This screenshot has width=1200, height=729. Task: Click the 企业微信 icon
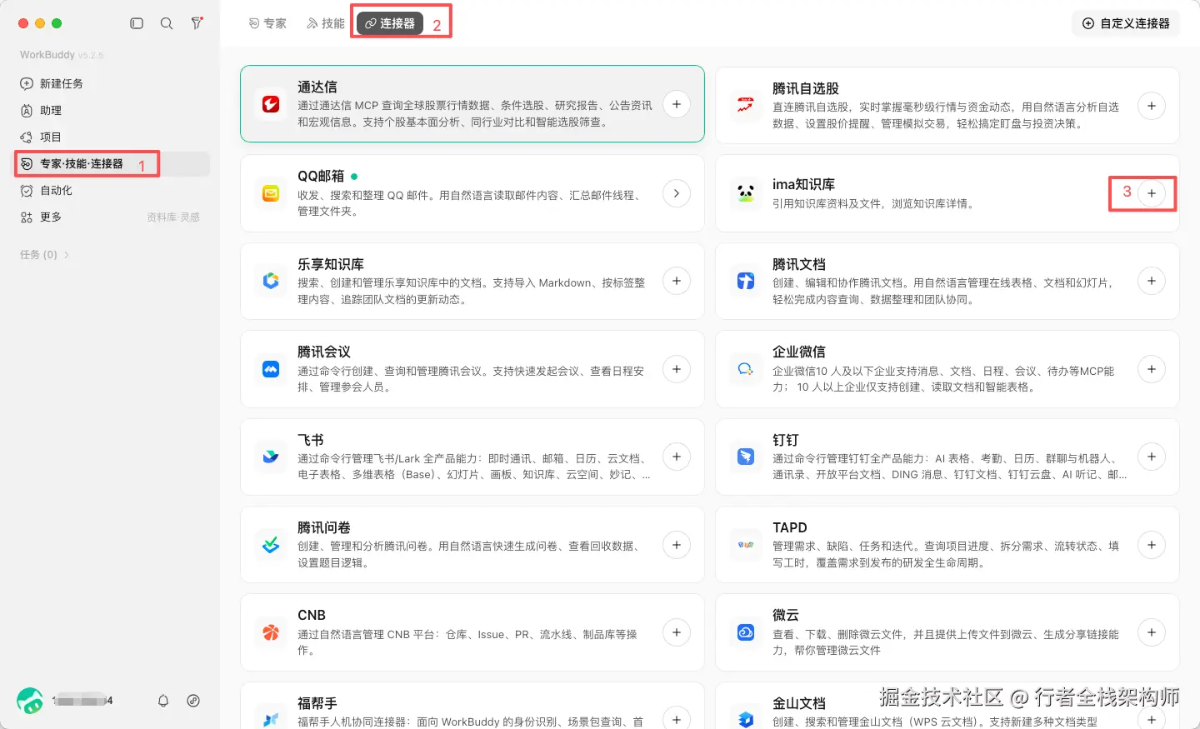pos(746,369)
